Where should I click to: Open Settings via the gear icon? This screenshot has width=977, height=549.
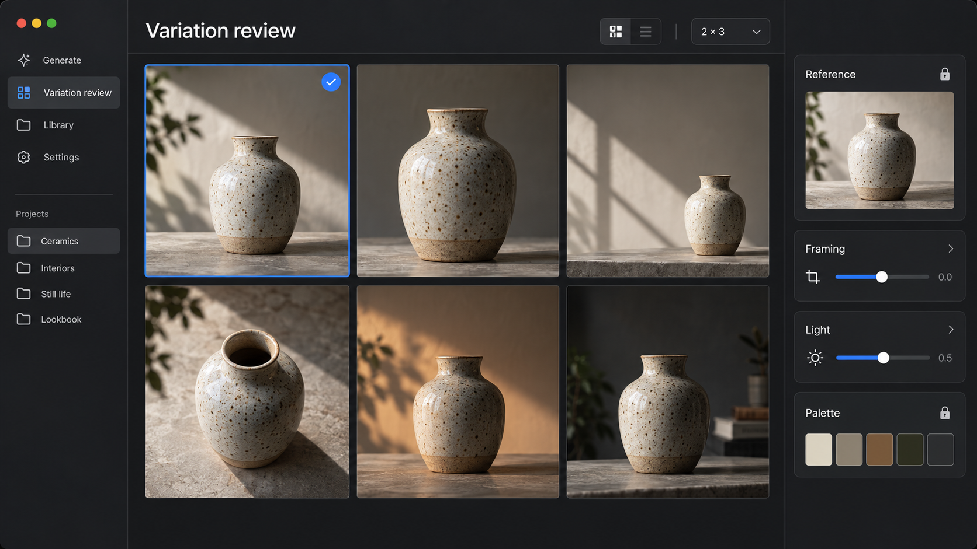23,157
